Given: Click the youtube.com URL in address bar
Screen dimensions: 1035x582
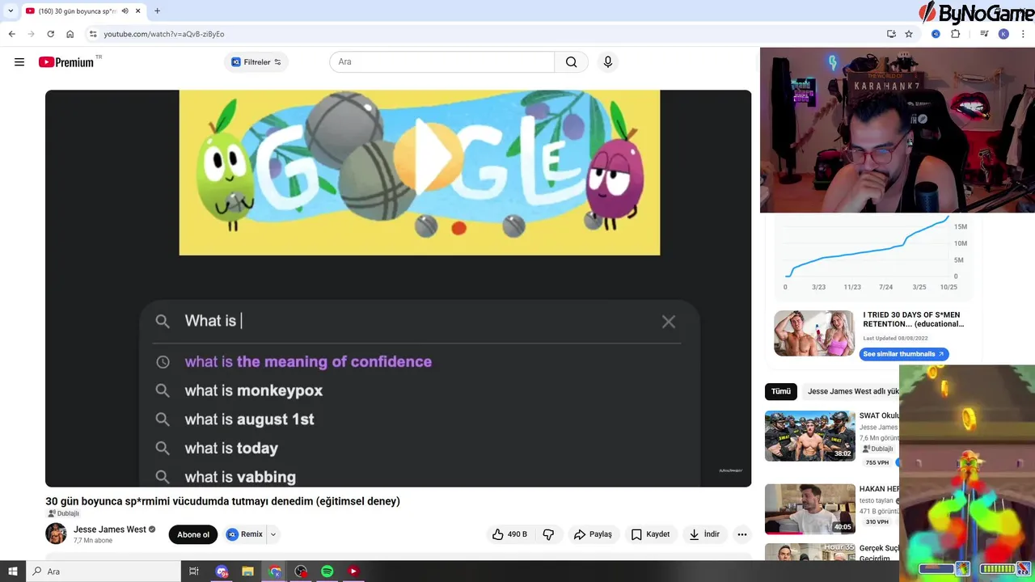Looking at the screenshot, I should tap(163, 34).
